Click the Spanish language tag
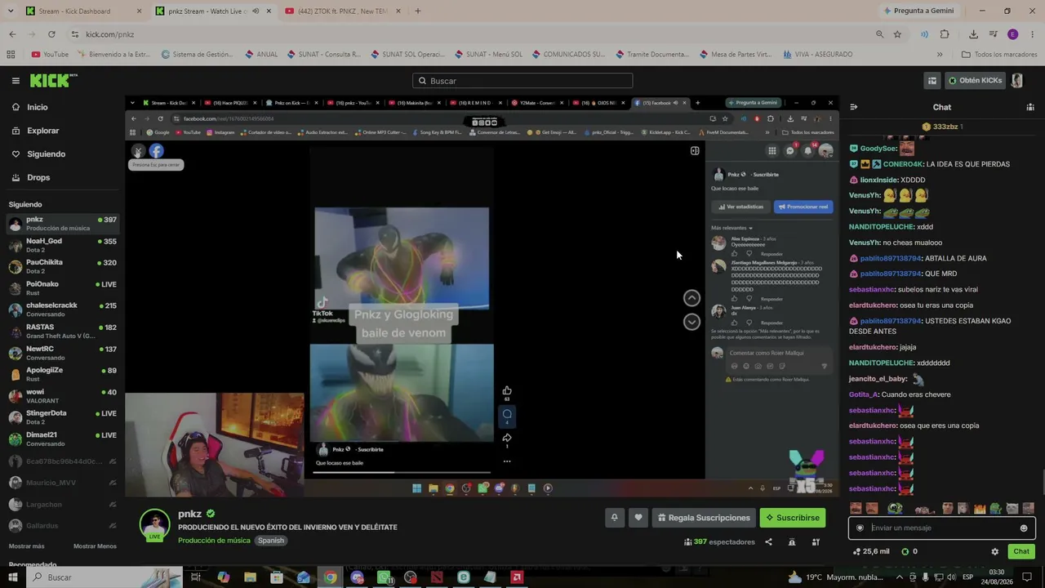1045x588 pixels. 271,541
